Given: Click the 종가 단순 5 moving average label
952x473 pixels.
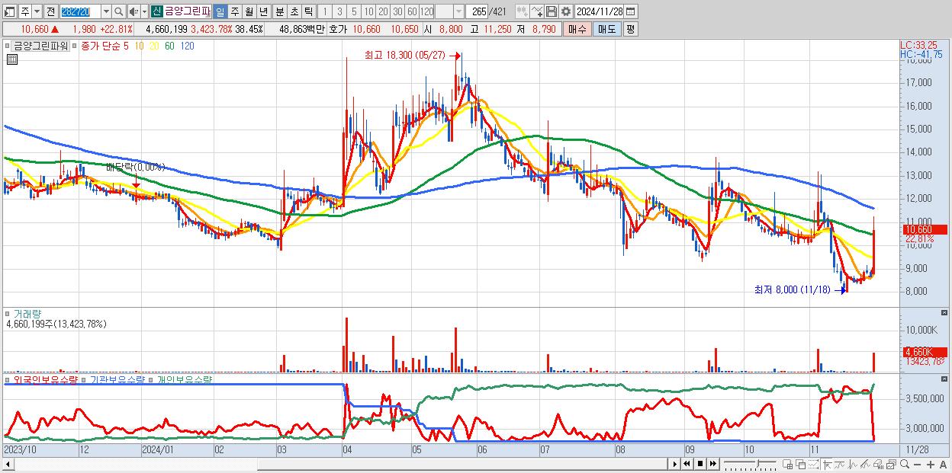Looking at the screenshot, I should pyautogui.click(x=105, y=46).
